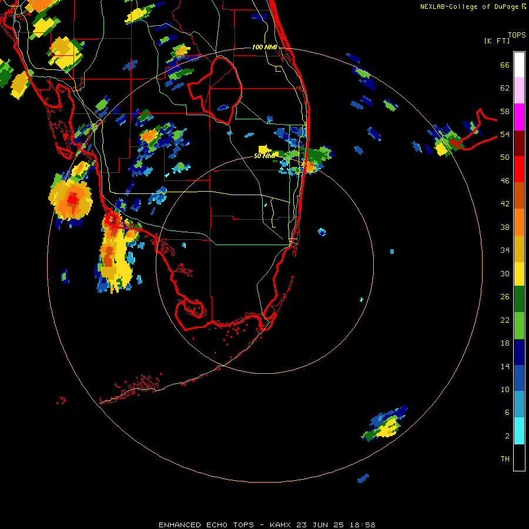Screen dimensions: 529x529
Task: Click the cyan swatch near 2
Action: coord(519,431)
